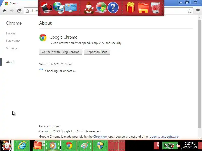Click the Chrome sidebar heading
Screen dimensions: 202x151
[14, 23]
